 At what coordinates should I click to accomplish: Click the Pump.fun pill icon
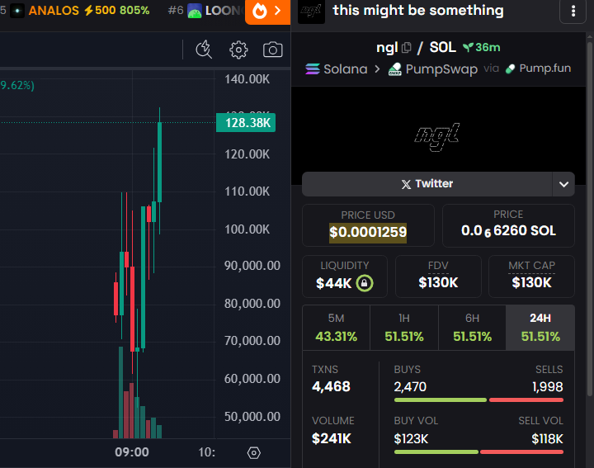(x=511, y=69)
